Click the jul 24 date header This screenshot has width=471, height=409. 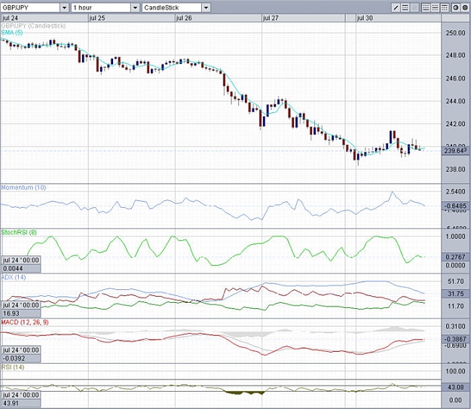pyautogui.click(x=11, y=18)
